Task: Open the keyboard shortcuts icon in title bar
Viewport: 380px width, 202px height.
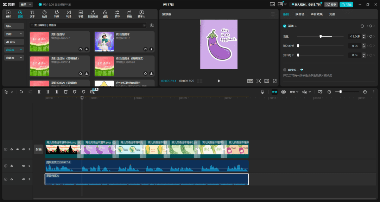Action: click(x=272, y=4)
